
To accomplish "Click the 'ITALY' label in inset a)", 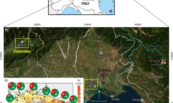I will 85,4.
